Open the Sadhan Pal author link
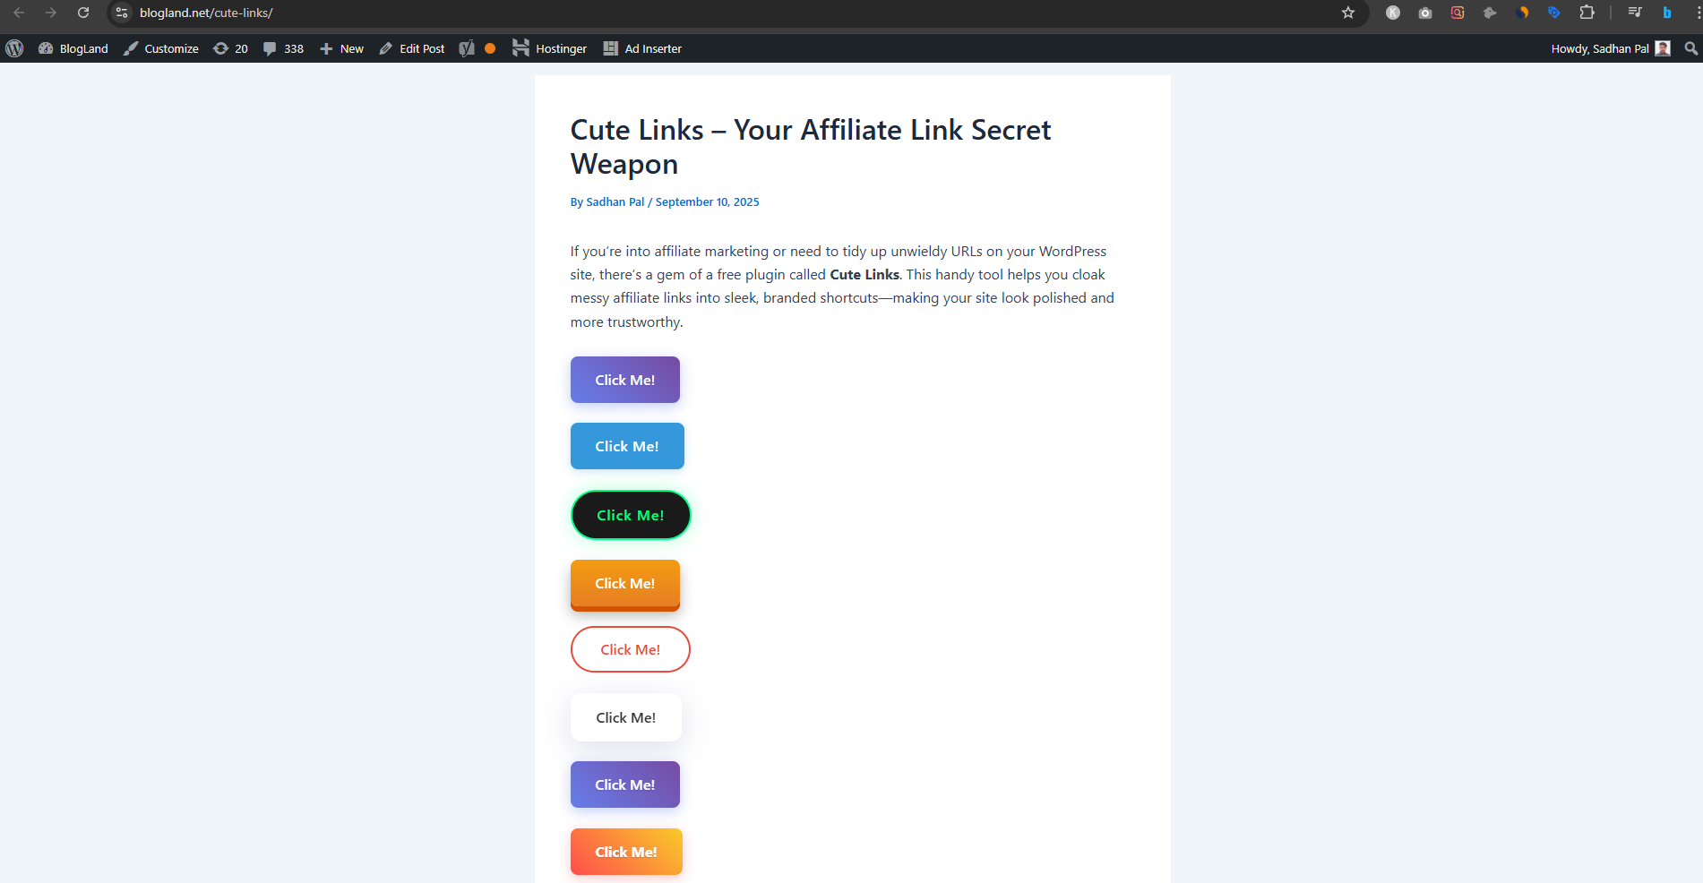The height and width of the screenshot is (883, 1703). [615, 202]
